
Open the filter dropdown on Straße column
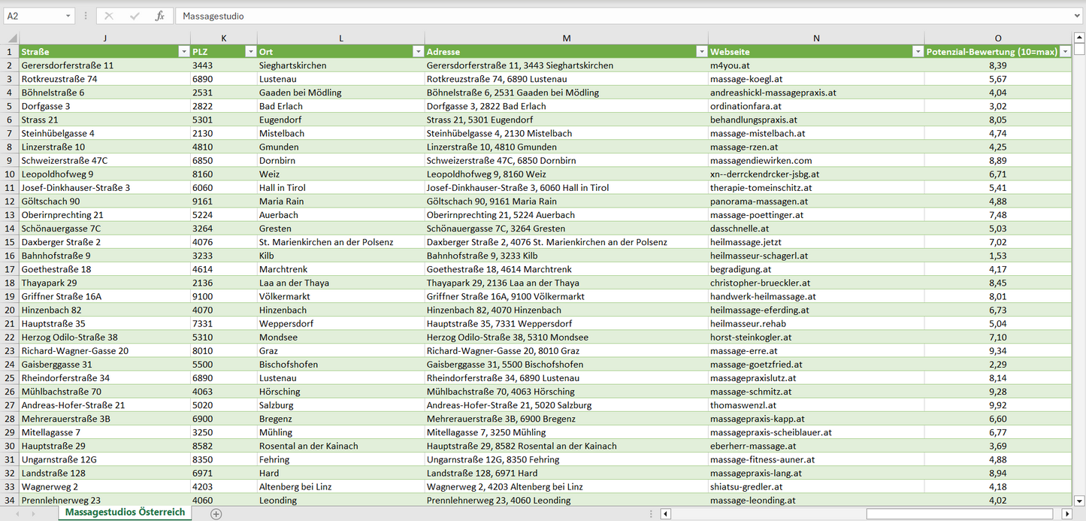coord(184,51)
